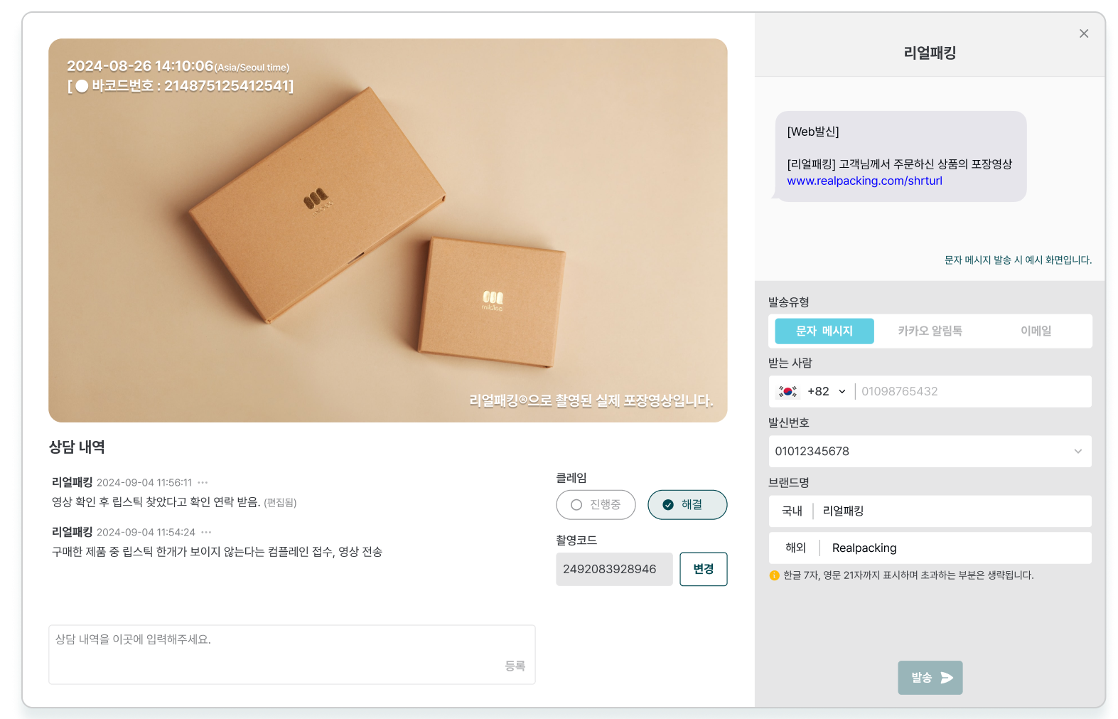Select the 이메일 send type tab
Image resolution: width=1118 pixels, height=719 pixels.
(x=1035, y=331)
